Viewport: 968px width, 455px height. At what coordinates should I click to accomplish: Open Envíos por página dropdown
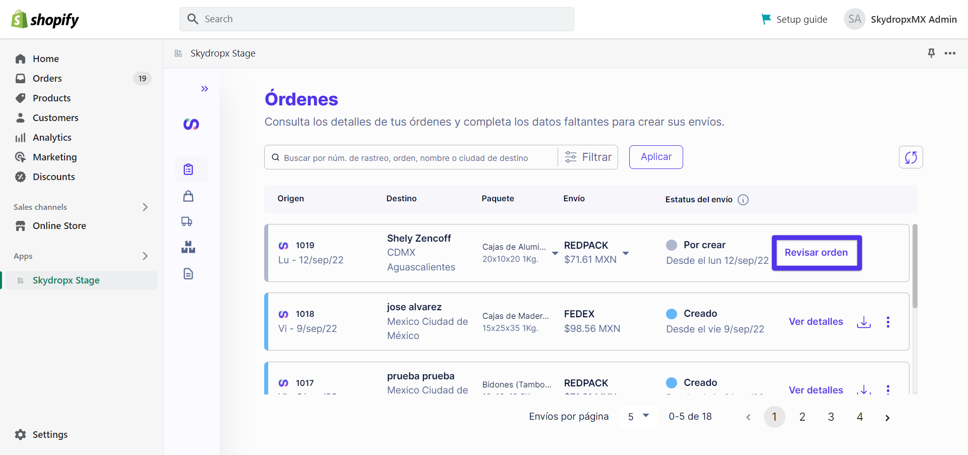(638, 417)
